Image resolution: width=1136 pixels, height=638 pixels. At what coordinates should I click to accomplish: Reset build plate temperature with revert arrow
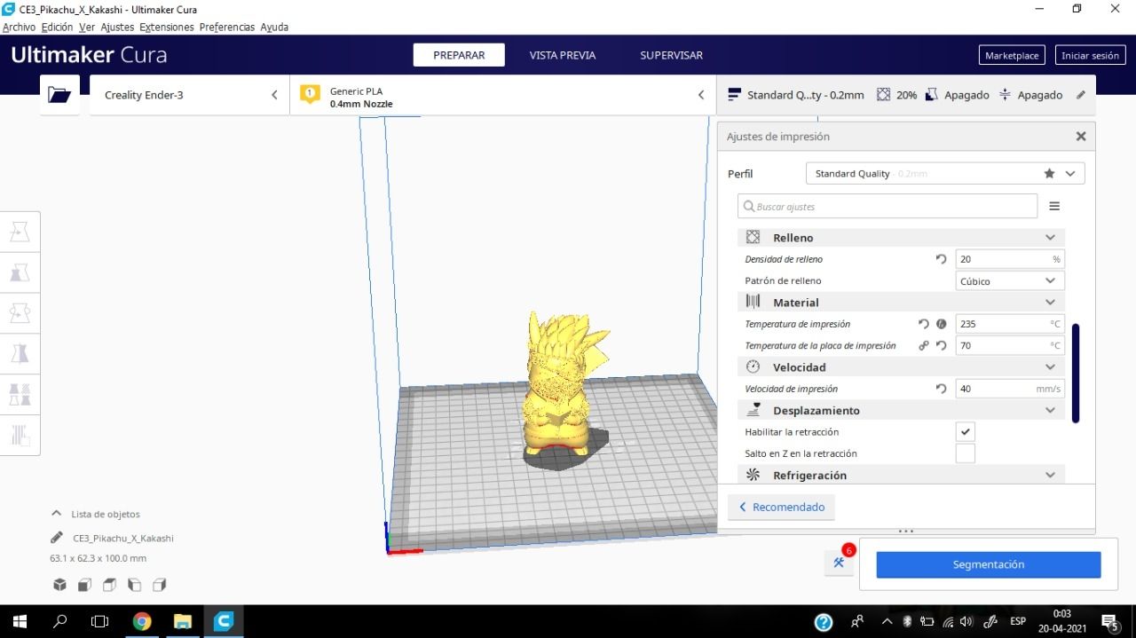click(x=942, y=345)
